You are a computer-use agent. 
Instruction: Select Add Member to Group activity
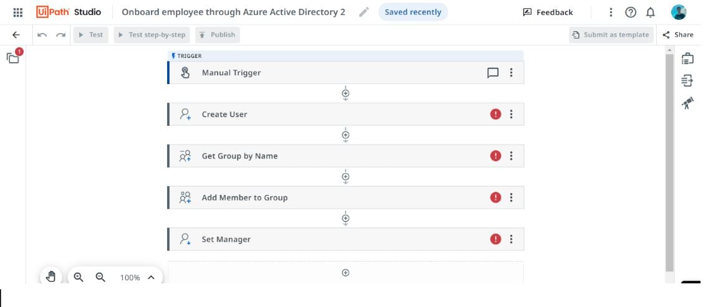click(x=346, y=197)
